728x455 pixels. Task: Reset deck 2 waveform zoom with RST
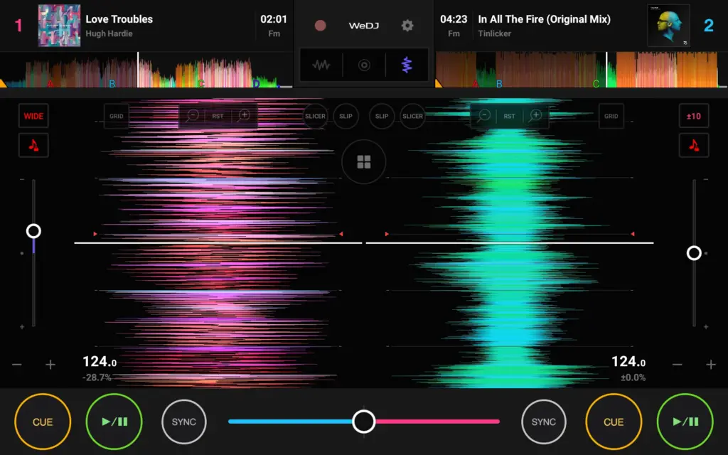510,116
